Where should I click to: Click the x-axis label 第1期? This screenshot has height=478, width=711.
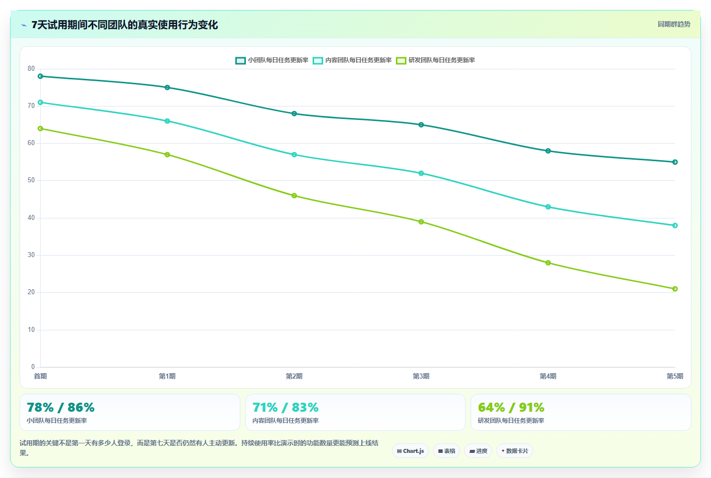coord(167,376)
